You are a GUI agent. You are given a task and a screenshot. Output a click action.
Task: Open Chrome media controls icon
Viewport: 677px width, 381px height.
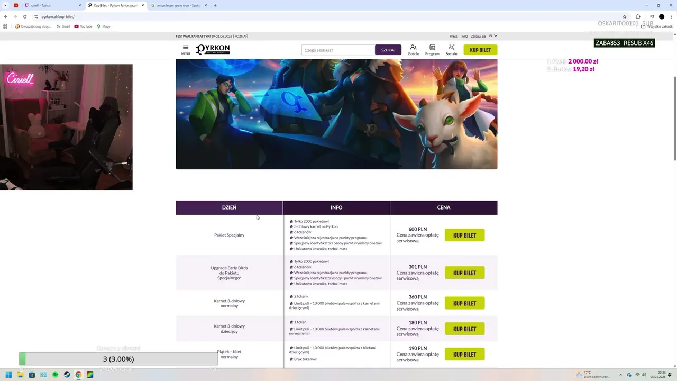(x=652, y=16)
